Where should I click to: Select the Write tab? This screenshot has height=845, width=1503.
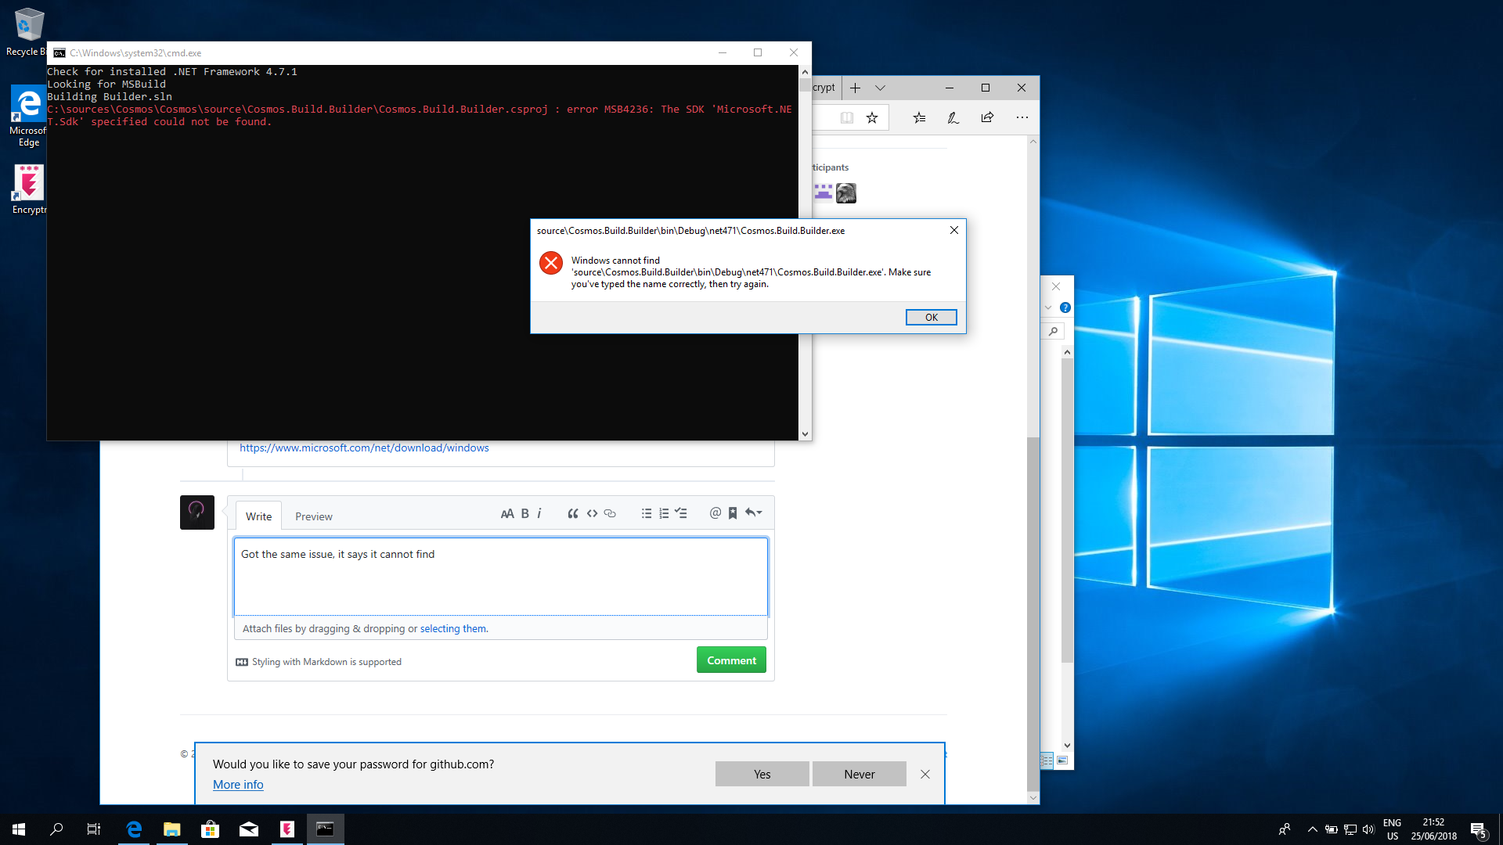coord(258,516)
